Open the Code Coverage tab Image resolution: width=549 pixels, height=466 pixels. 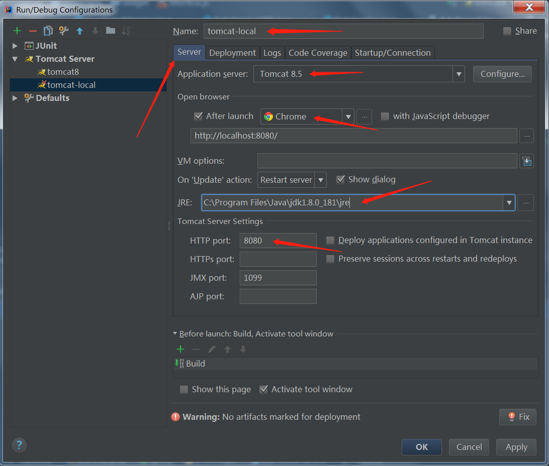(318, 53)
